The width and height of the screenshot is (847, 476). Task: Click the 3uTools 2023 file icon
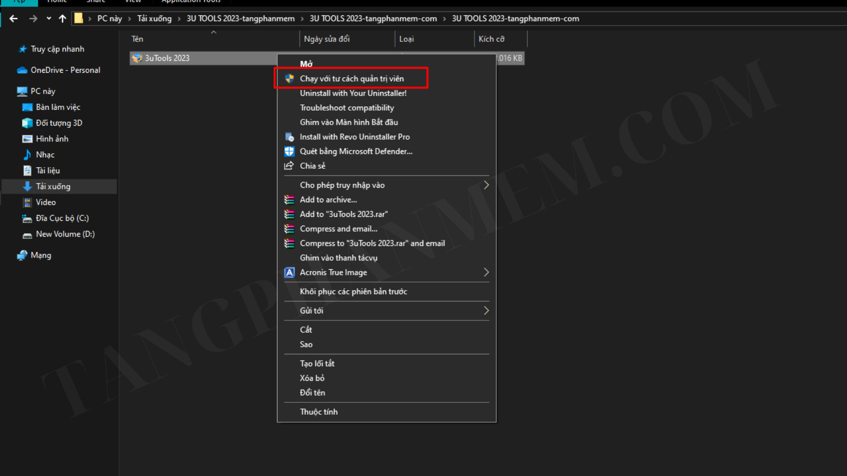pyautogui.click(x=137, y=58)
